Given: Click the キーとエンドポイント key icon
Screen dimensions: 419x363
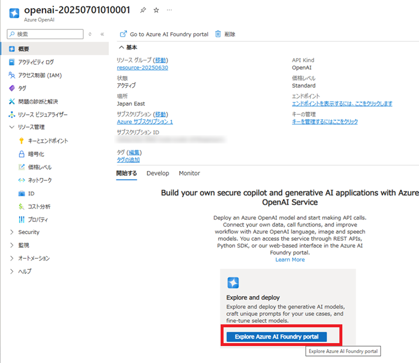Looking at the screenshot, I should 22,141.
